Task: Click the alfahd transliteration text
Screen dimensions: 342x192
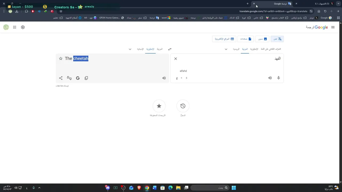Action: click(183, 71)
